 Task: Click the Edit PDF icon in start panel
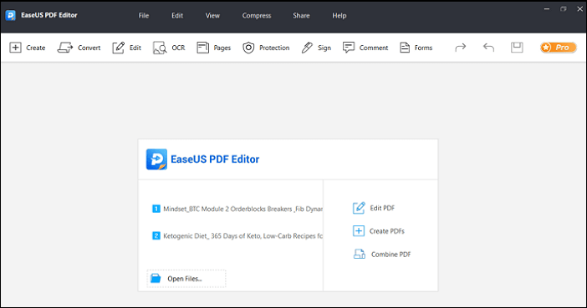point(359,208)
